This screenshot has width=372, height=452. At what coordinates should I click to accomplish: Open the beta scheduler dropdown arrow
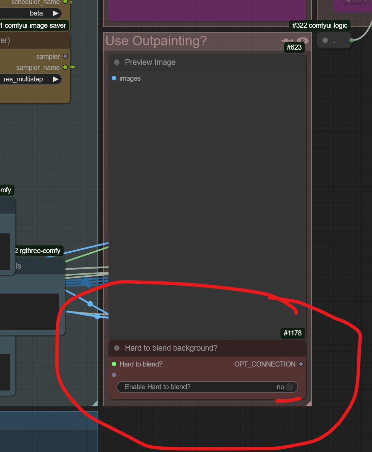[56, 13]
